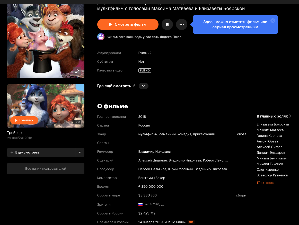Image resolution: width=299 pixels, height=225 pixels.
Task: Click the Full HD quality badge
Action: pos(145,70)
